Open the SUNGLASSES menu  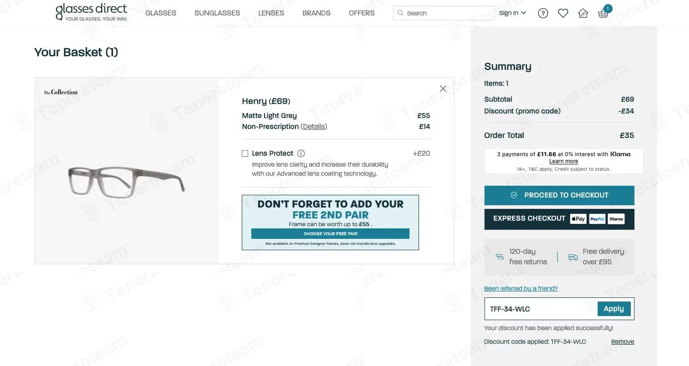[217, 13]
